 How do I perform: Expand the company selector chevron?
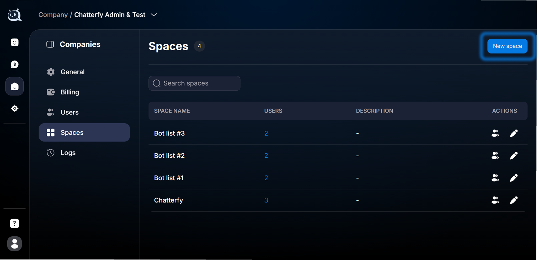pyautogui.click(x=154, y=15)
